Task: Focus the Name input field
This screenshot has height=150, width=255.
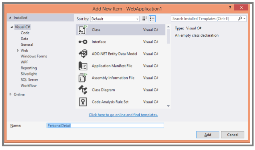Action: (106, 126)
